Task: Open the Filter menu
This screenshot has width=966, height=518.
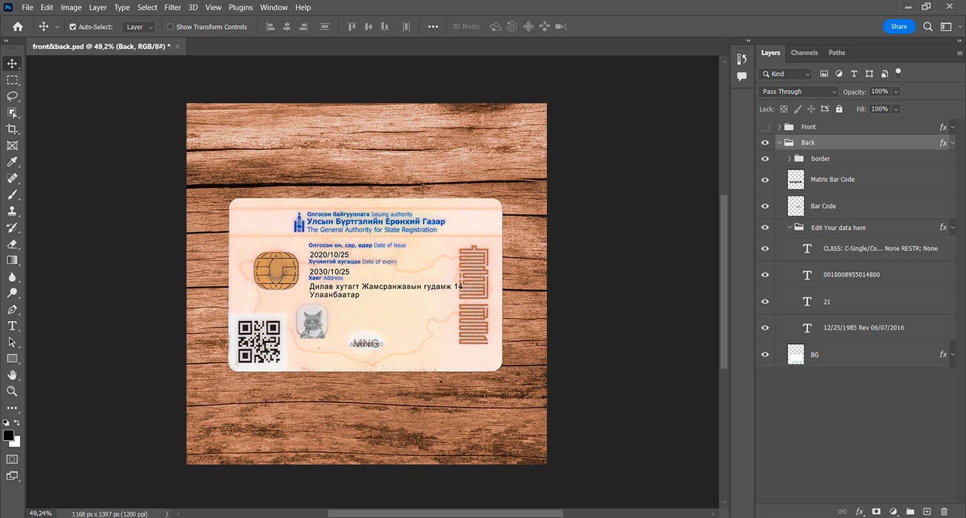Action: [172, 7]
